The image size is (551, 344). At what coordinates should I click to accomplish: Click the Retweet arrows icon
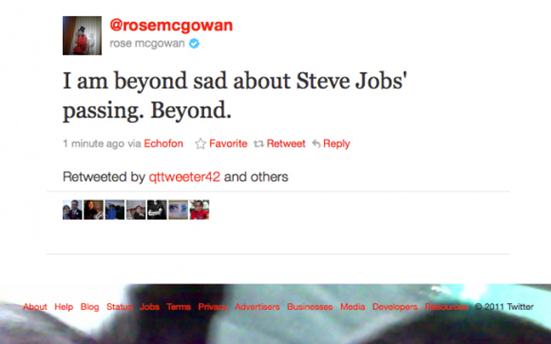coord(258,144)
